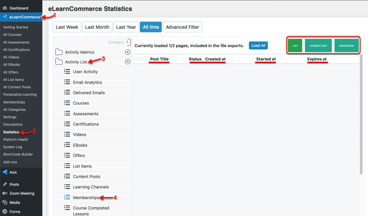Sort by Status column header
The image size is (368, 216).
pyautogui.click(x=195, y=59)
